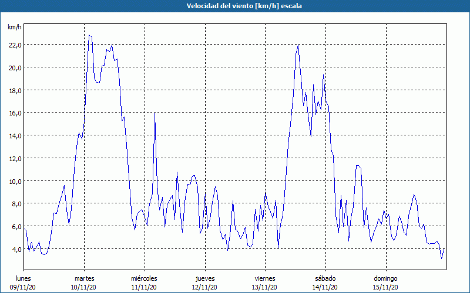
Task: Select the 12,0 y-axis value
Action: (15, 159)
